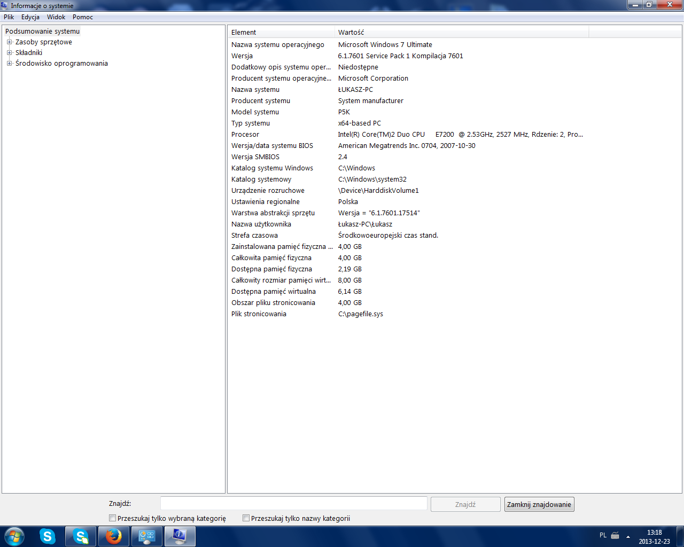Click the 'Środkowoeuropejski czas stand.' value
The width and height of the screenshot is (684, 547).
coord(388,235)
